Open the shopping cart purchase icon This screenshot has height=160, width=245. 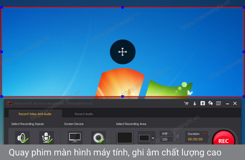click(x=186, y=104)
